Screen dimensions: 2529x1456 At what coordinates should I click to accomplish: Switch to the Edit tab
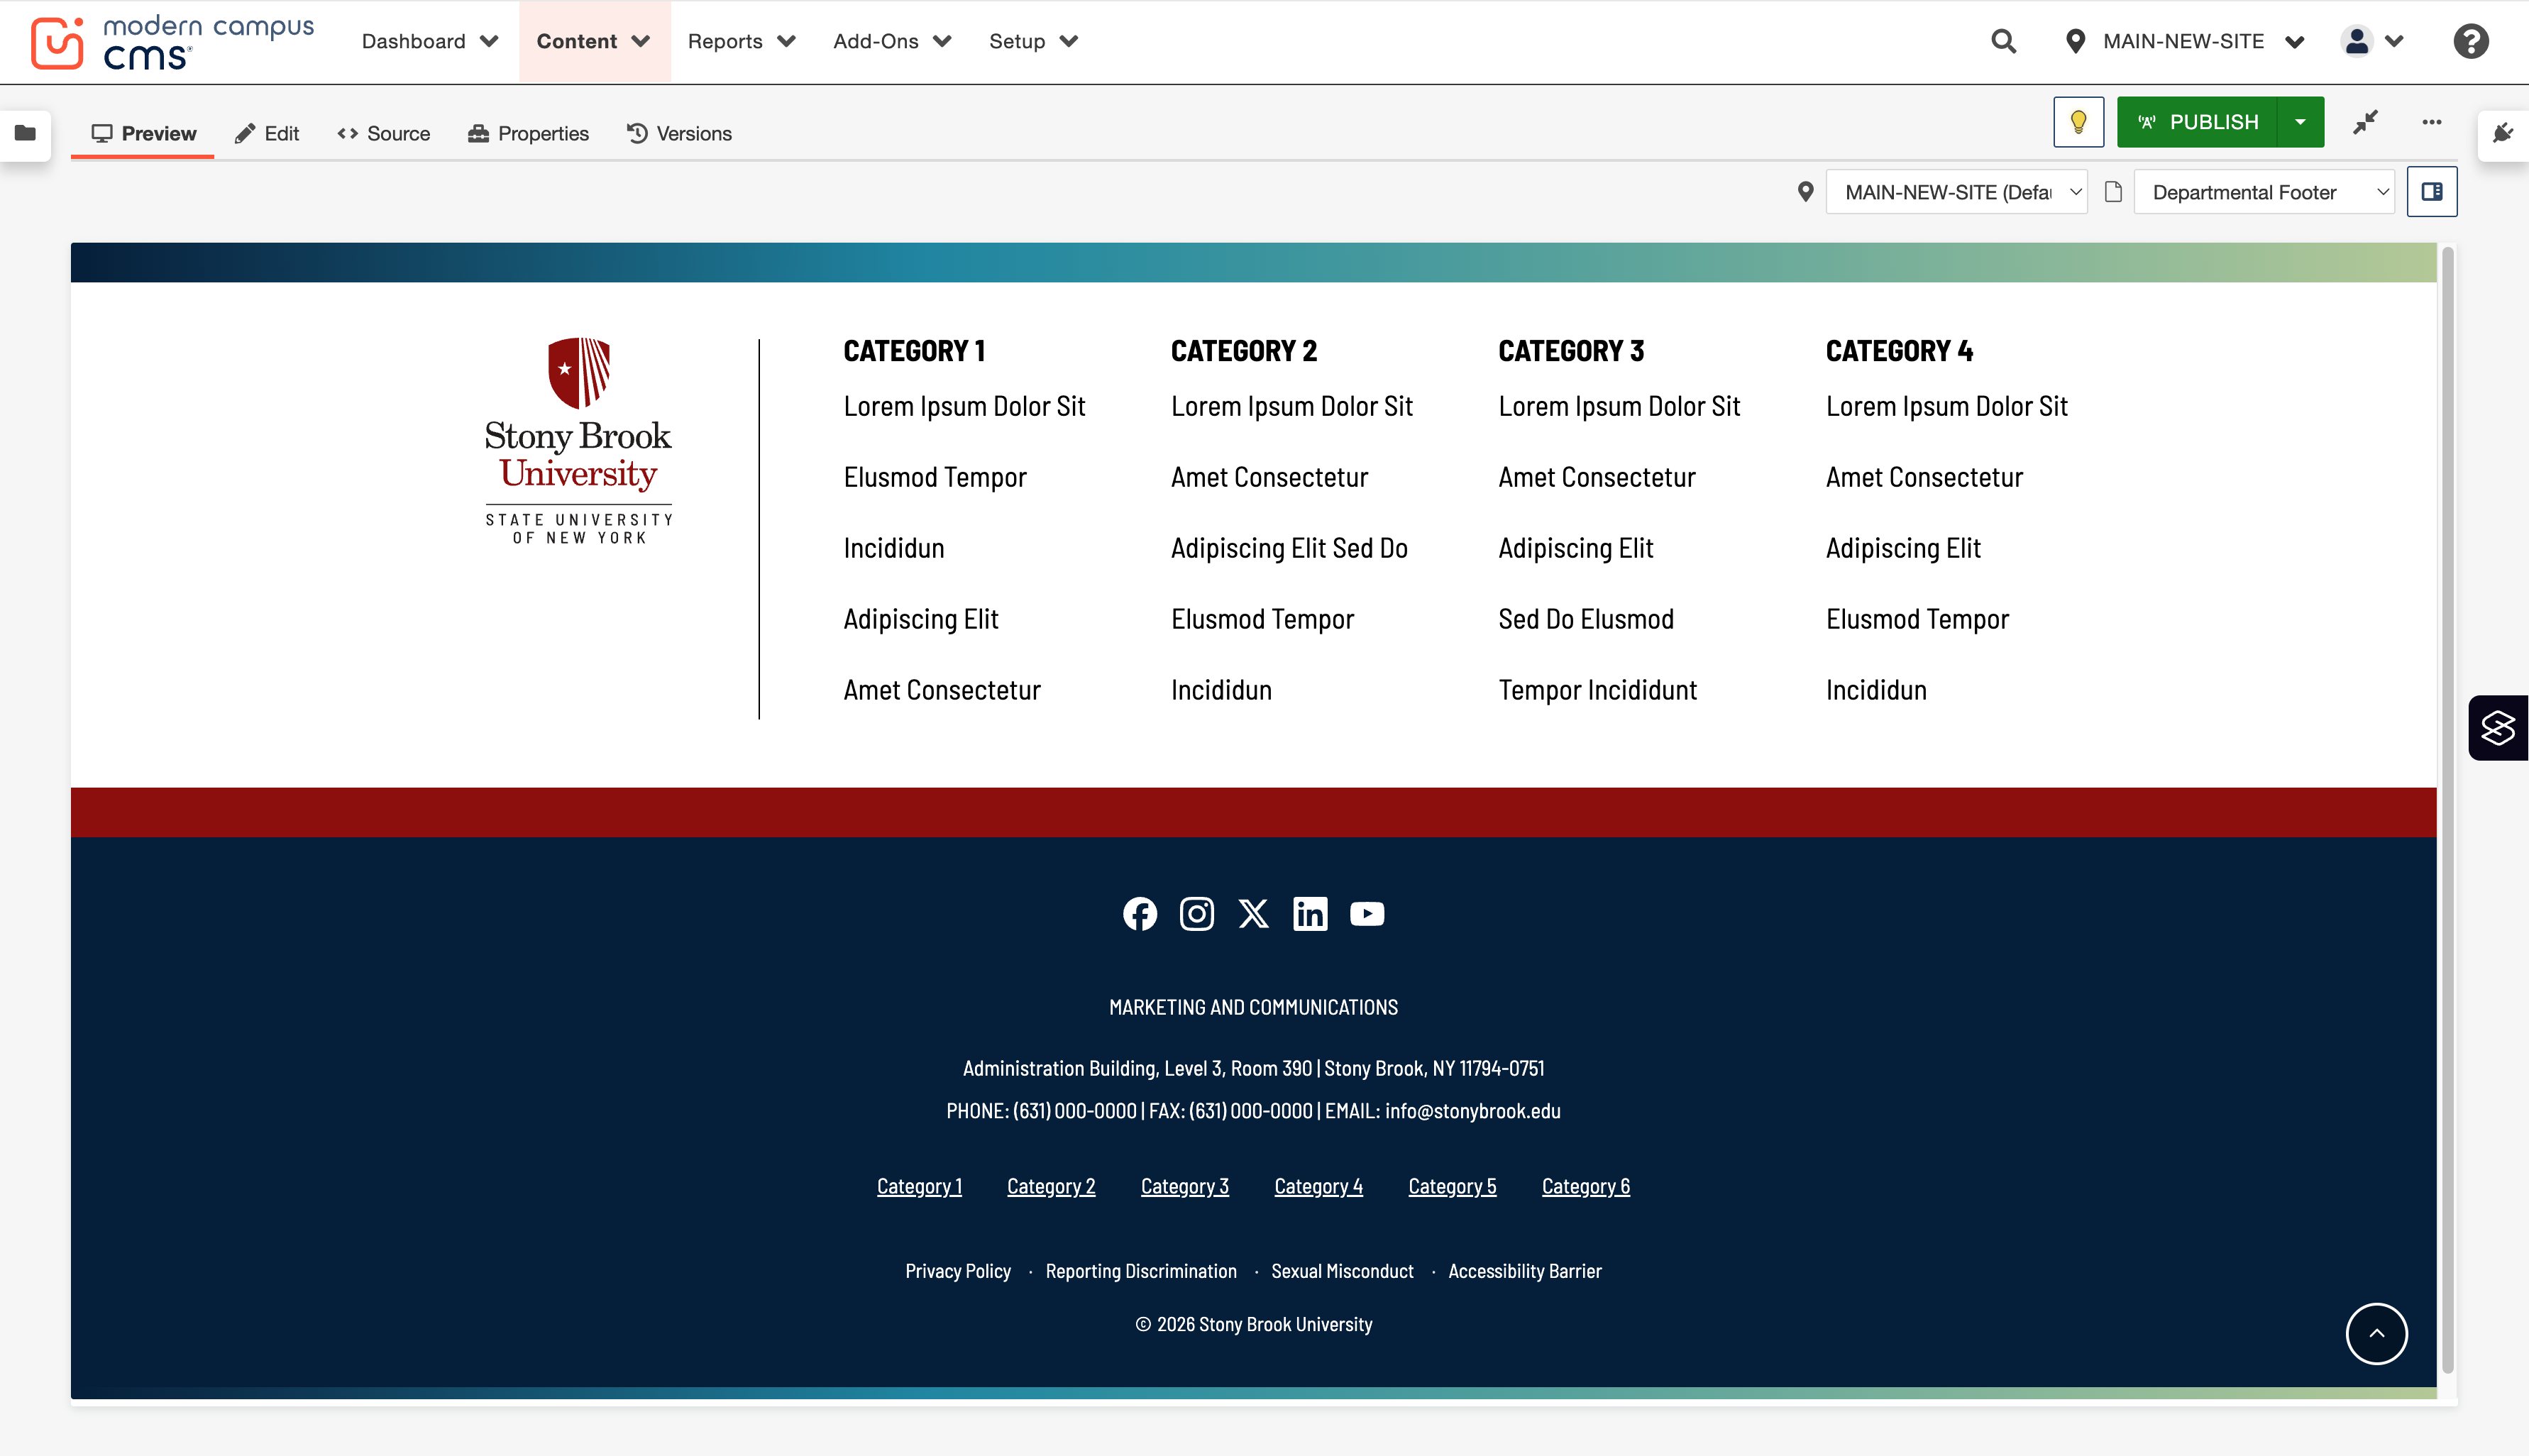coord(267,133)
